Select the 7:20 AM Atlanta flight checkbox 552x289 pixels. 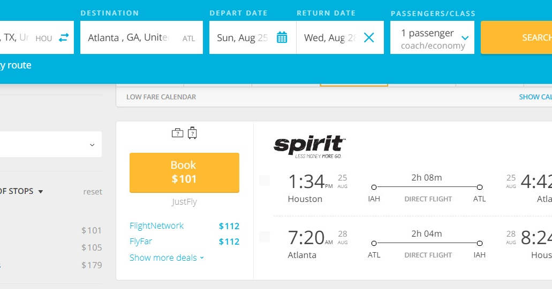pyautogui.click(x=264, y=237)
